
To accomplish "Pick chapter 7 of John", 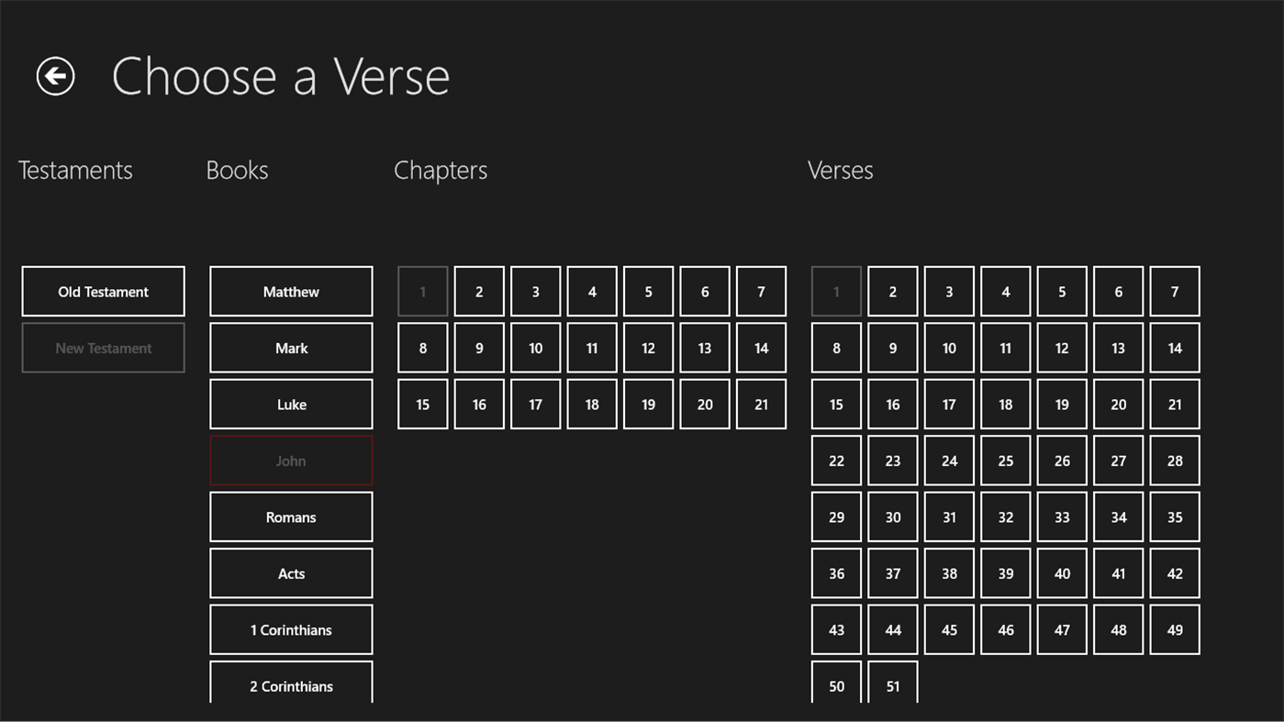I will pyautogui.click(x=760, y=291).
